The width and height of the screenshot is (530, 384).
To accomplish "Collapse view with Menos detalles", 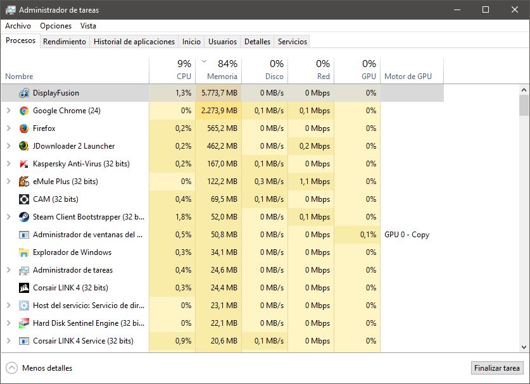I will [39, 368].
